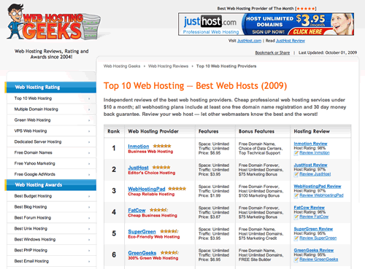365x269 pixels.
Task: Click the Web Hosting Geeks logo
Action: (x=53, y=23)
